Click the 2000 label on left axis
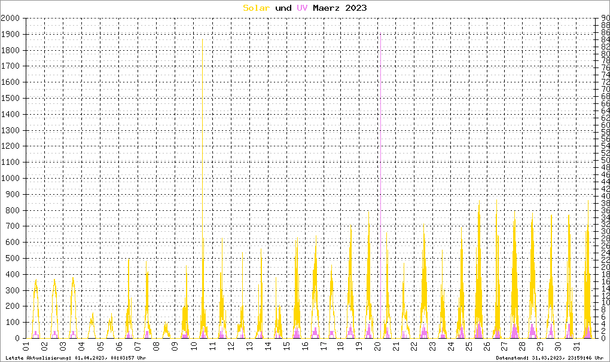Viewport: 610px width, 362px height. 10,19
